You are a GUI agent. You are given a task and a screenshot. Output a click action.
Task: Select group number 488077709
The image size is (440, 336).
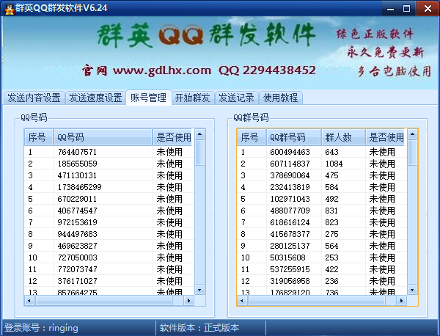pyautogui.click(x=290, y=211)
